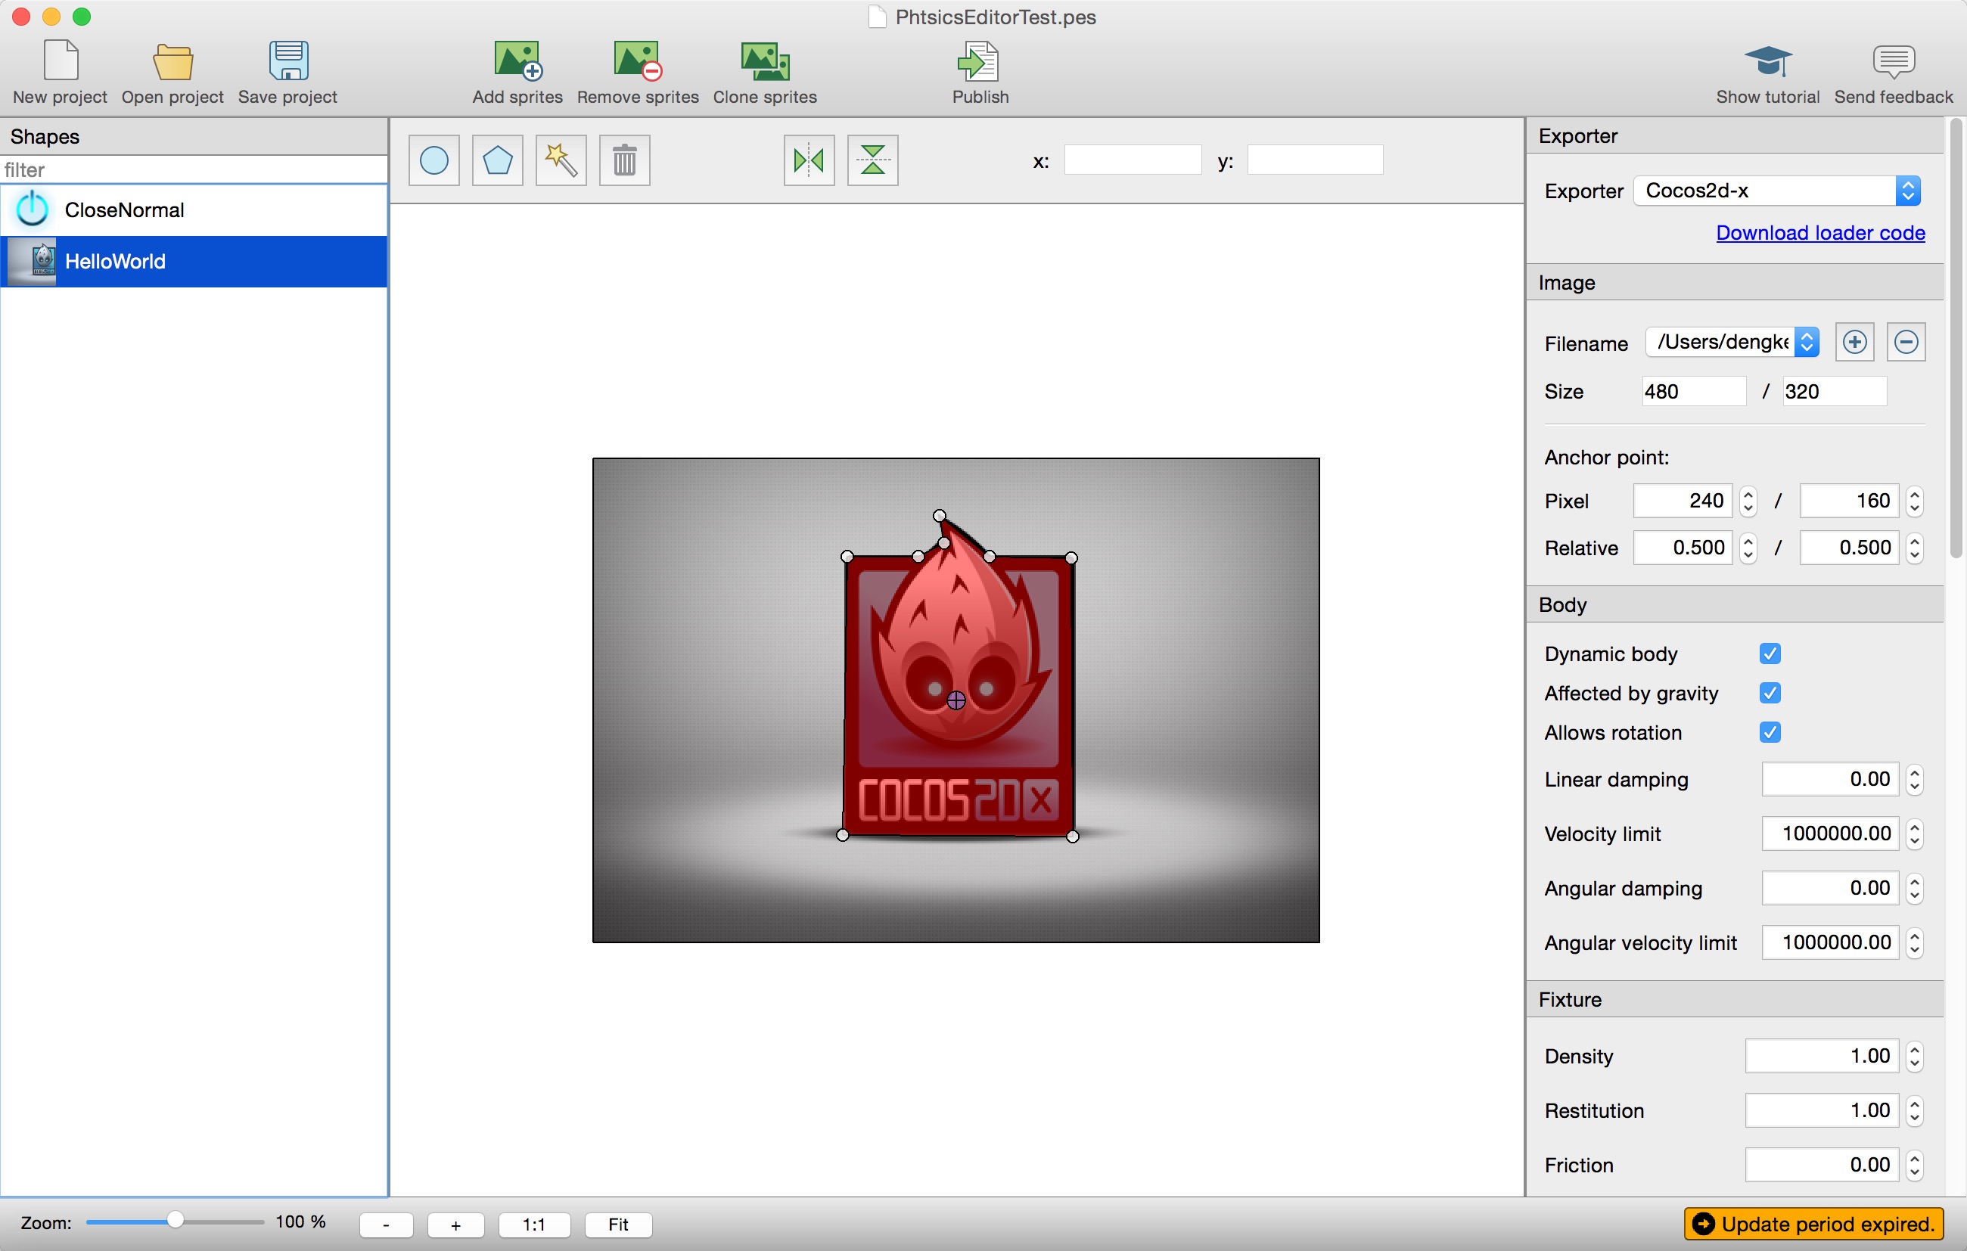Click the zoom out minus button
Viewport: 1967px width, 1251px height.
[x=386, y=1224]
